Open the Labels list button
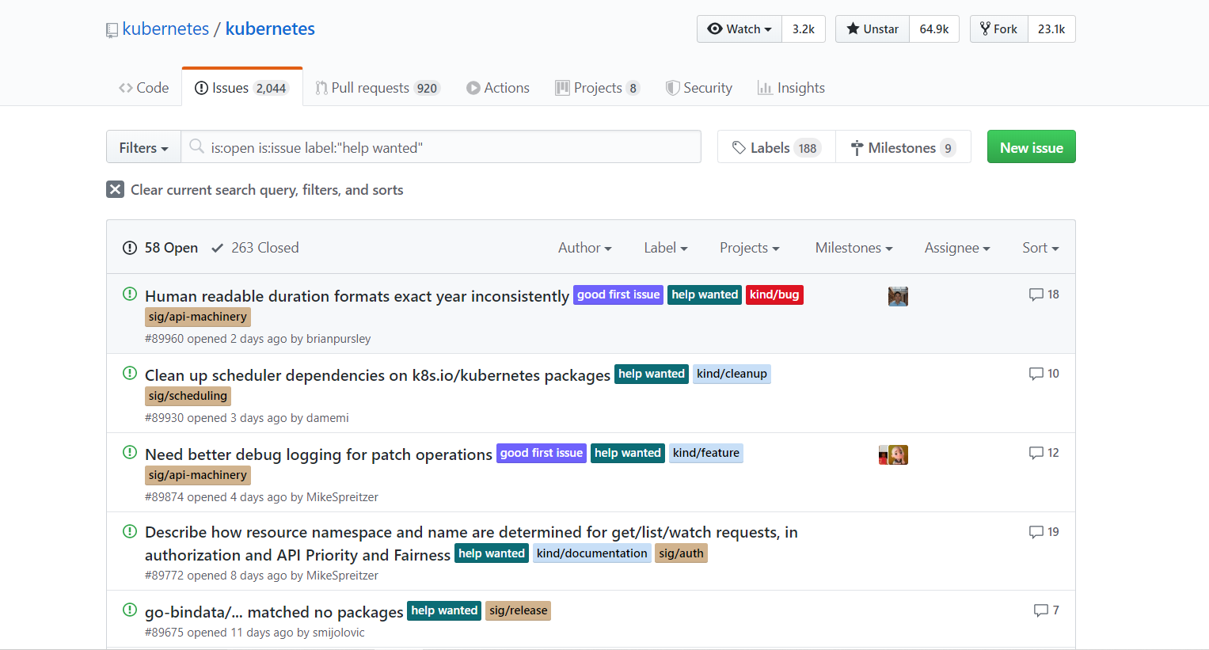Viewport: 1209px width, 650px height. click(x=777, y=147)
